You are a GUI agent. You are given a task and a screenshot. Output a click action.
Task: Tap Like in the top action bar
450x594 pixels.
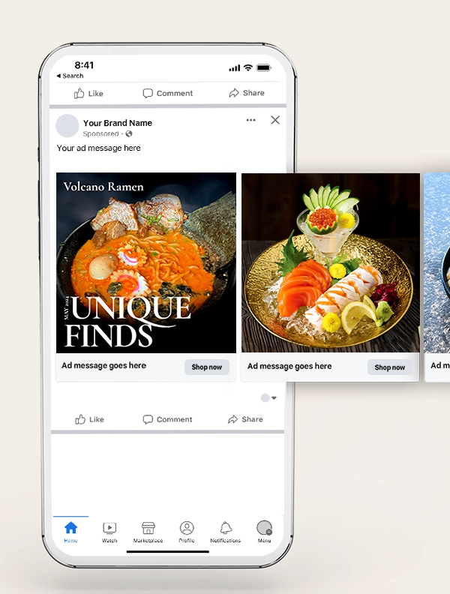click(x=88, y=93)
